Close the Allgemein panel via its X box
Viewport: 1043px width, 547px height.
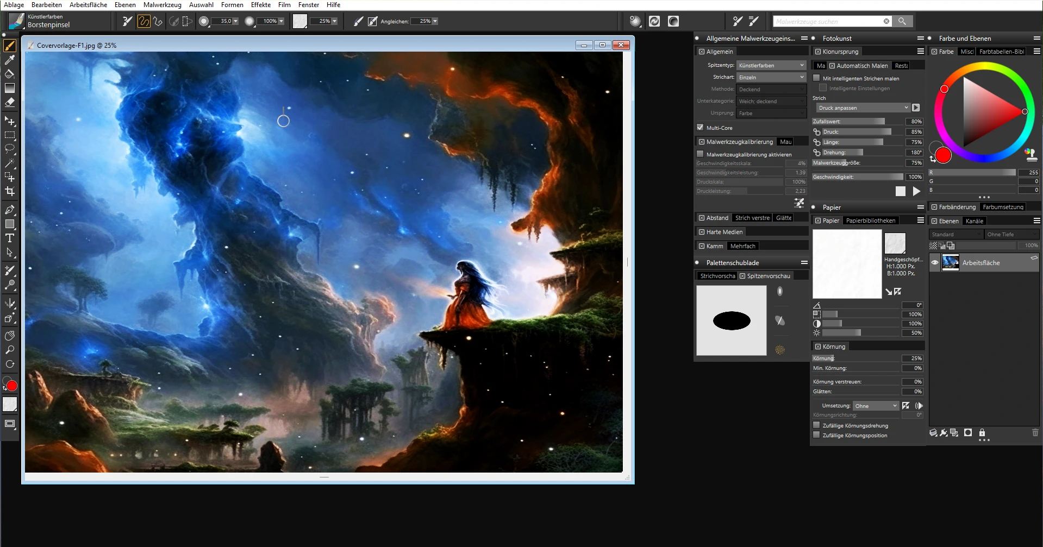[702, 52]
